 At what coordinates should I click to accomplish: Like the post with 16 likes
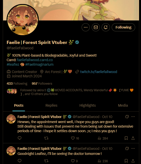click(75, 138)
